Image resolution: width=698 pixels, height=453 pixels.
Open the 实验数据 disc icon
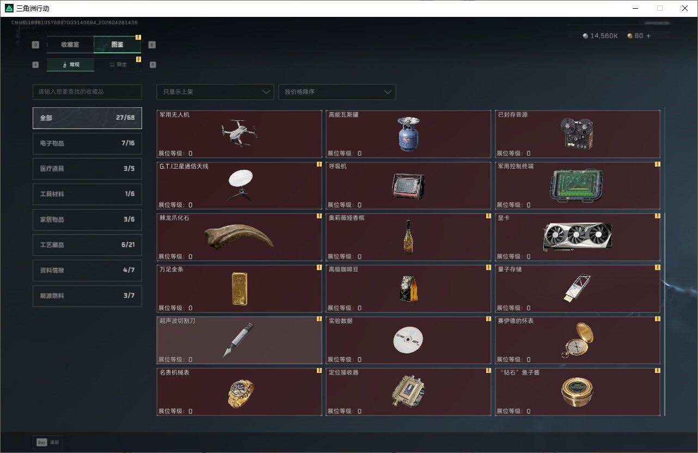(x=408, y=341)
